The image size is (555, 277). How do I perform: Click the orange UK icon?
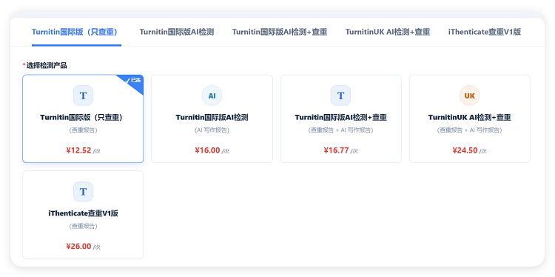470,96
